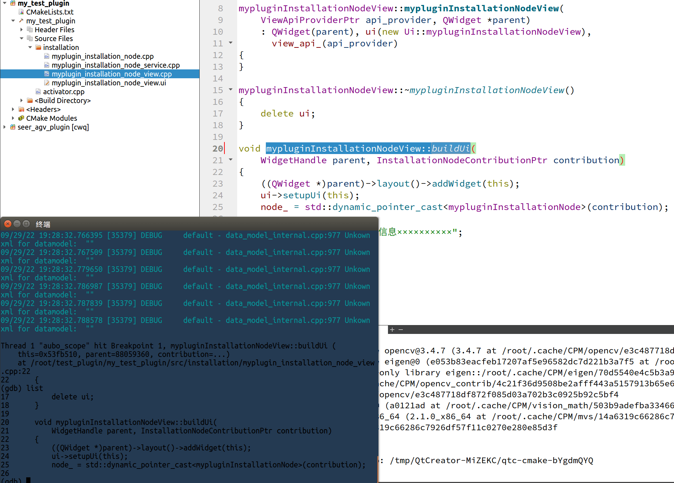Collapse the Source Files folder

tap(22, 39)
